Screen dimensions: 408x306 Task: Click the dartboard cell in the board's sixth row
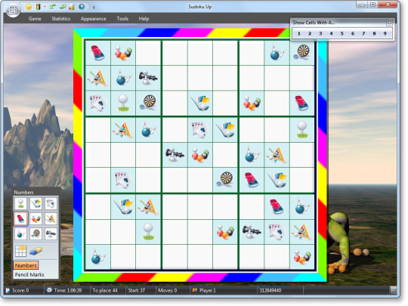[226, 180]
